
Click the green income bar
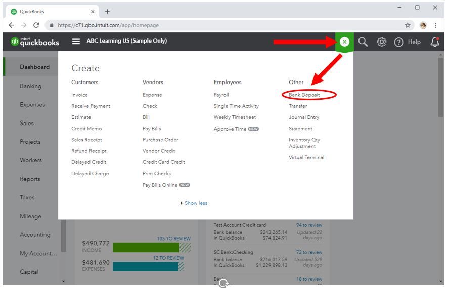[x=146, y=248]
